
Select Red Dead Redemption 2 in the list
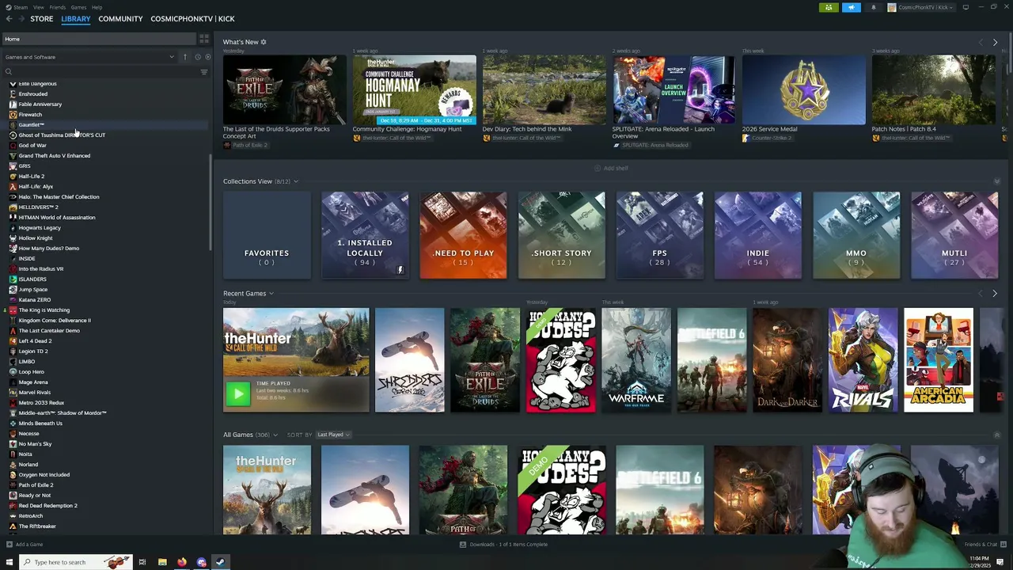point(47,505)
